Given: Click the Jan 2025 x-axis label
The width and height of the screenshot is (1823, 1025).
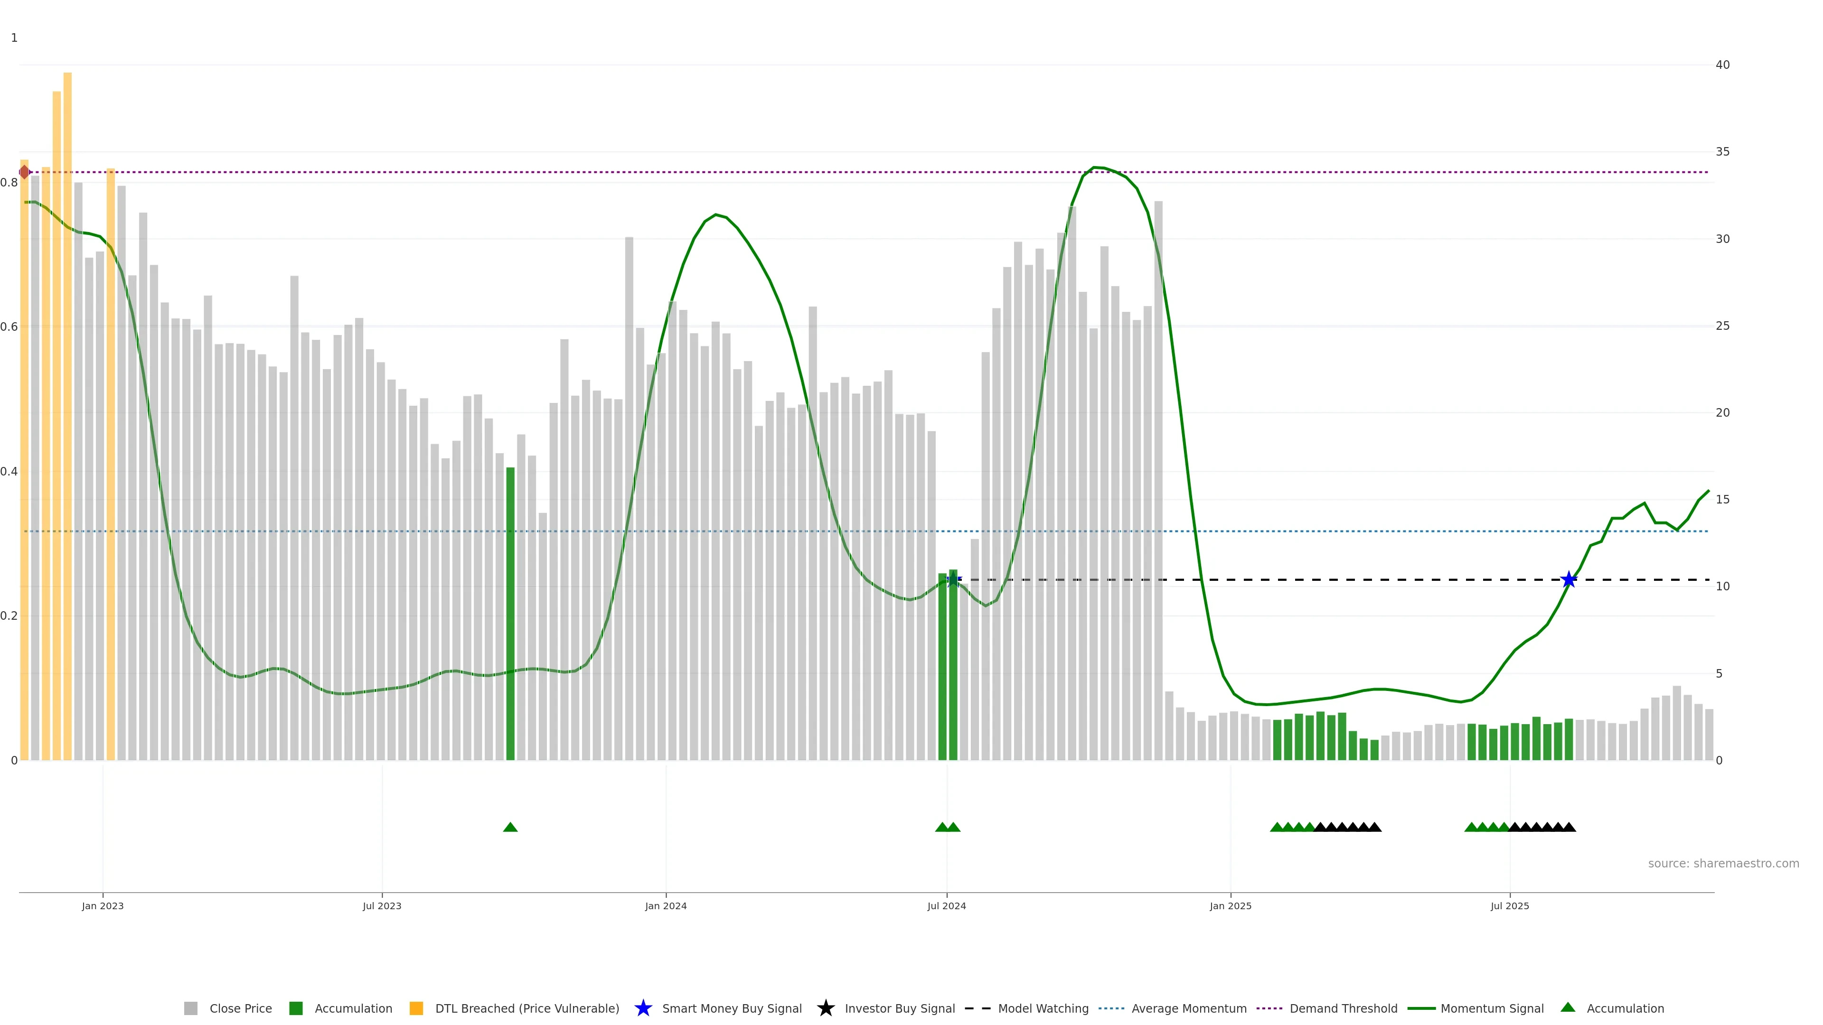Looking at the screenshot, I should [x=1230, y=906].
